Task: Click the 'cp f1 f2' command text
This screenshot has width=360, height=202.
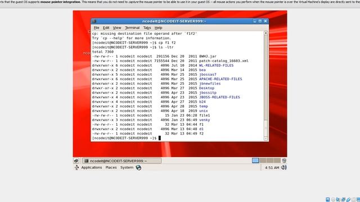Action: click(167, 43)
